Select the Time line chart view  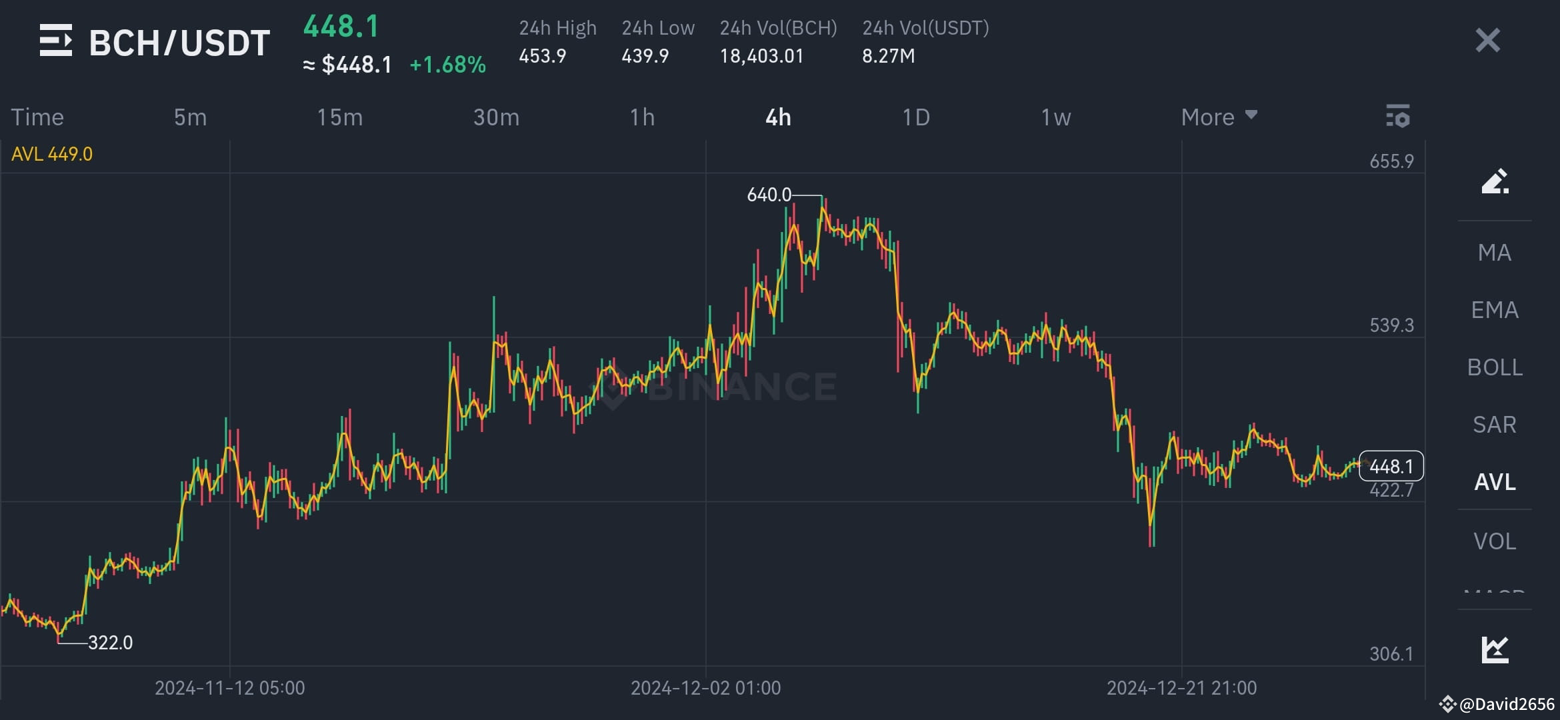(x=37, y=117)
